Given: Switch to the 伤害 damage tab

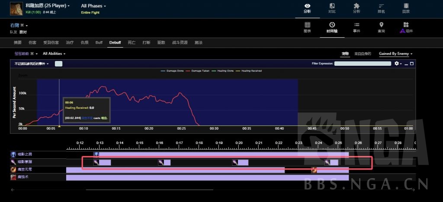Looking at the screenshot, I should [x=32, y=42].
